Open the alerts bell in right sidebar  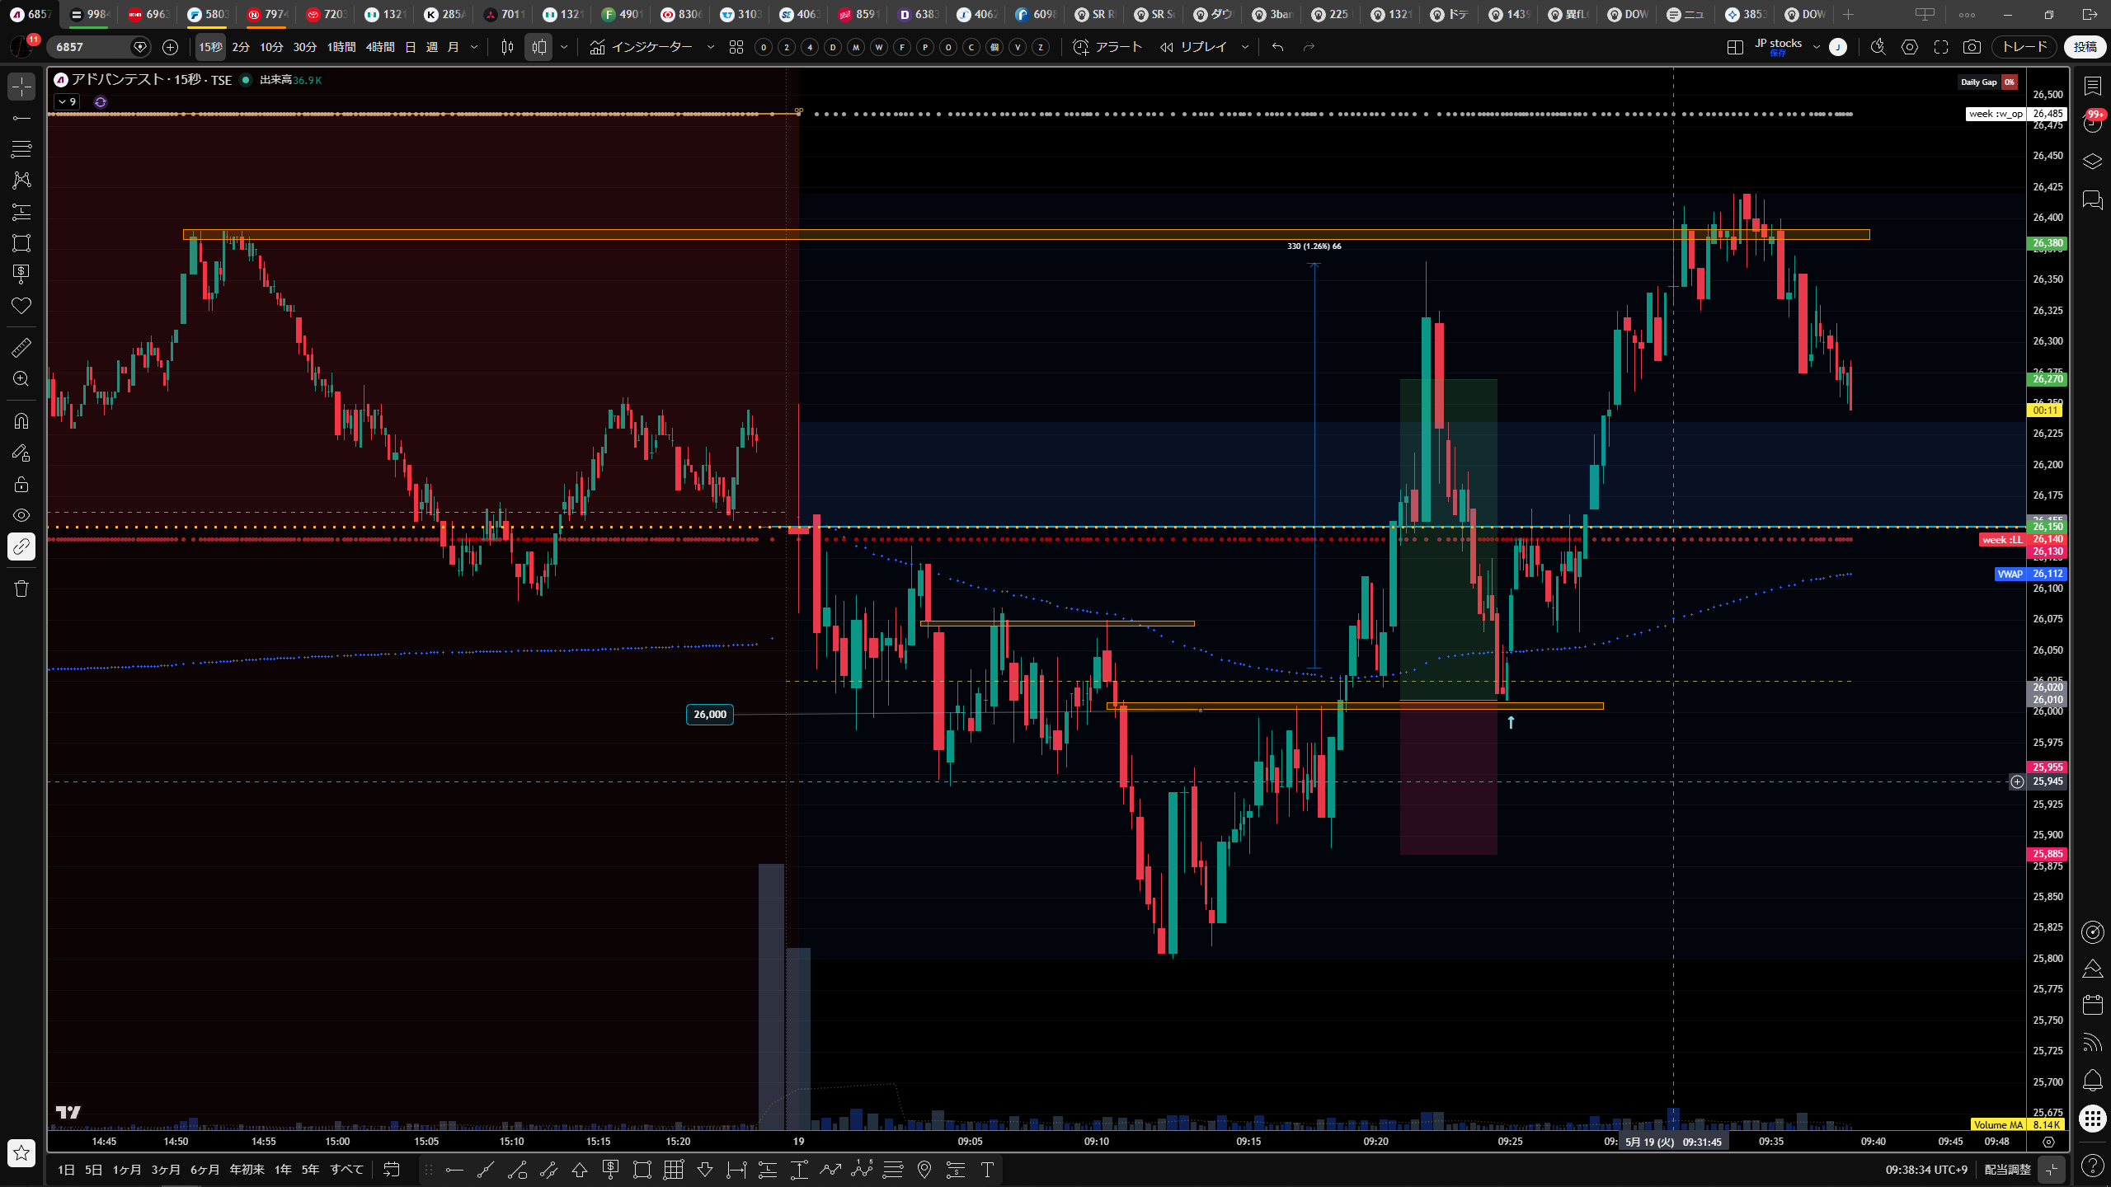coord(2092,1080)
